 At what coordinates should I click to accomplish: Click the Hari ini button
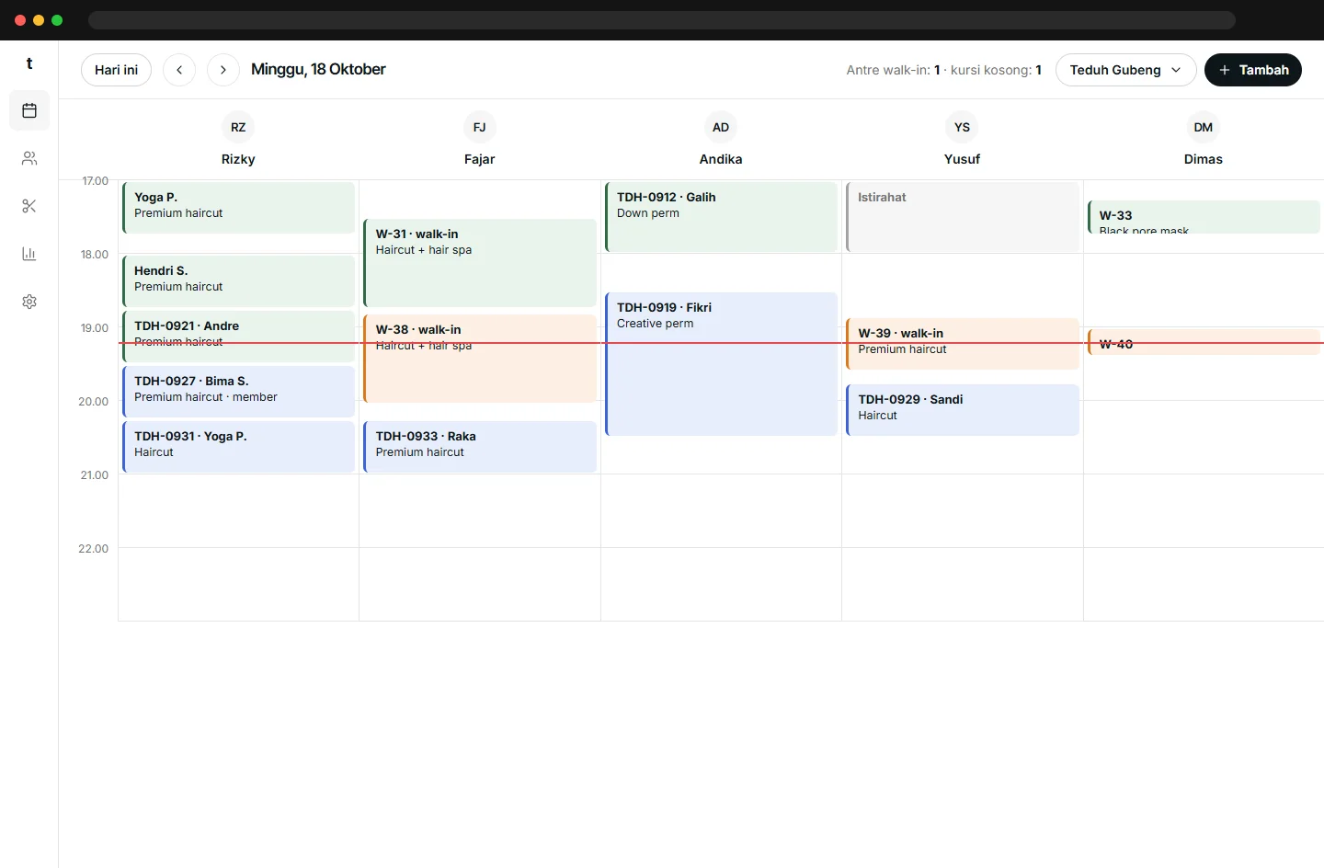coord(116,70)
